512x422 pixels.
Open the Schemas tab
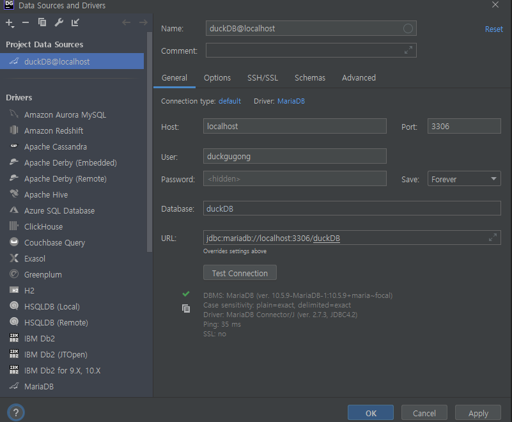(x=310, y=78)
